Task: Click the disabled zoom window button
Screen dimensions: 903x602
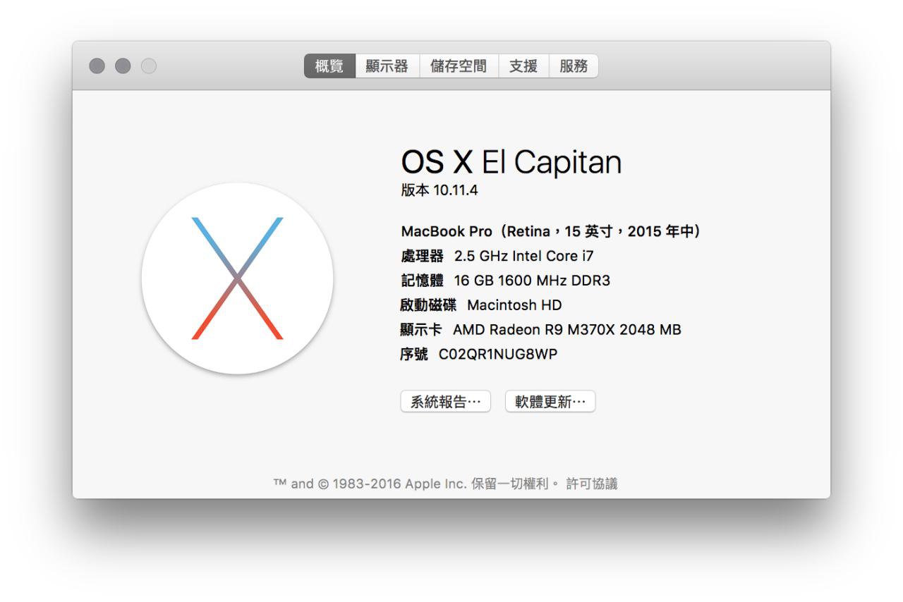Action: click(x=149, y=66)
